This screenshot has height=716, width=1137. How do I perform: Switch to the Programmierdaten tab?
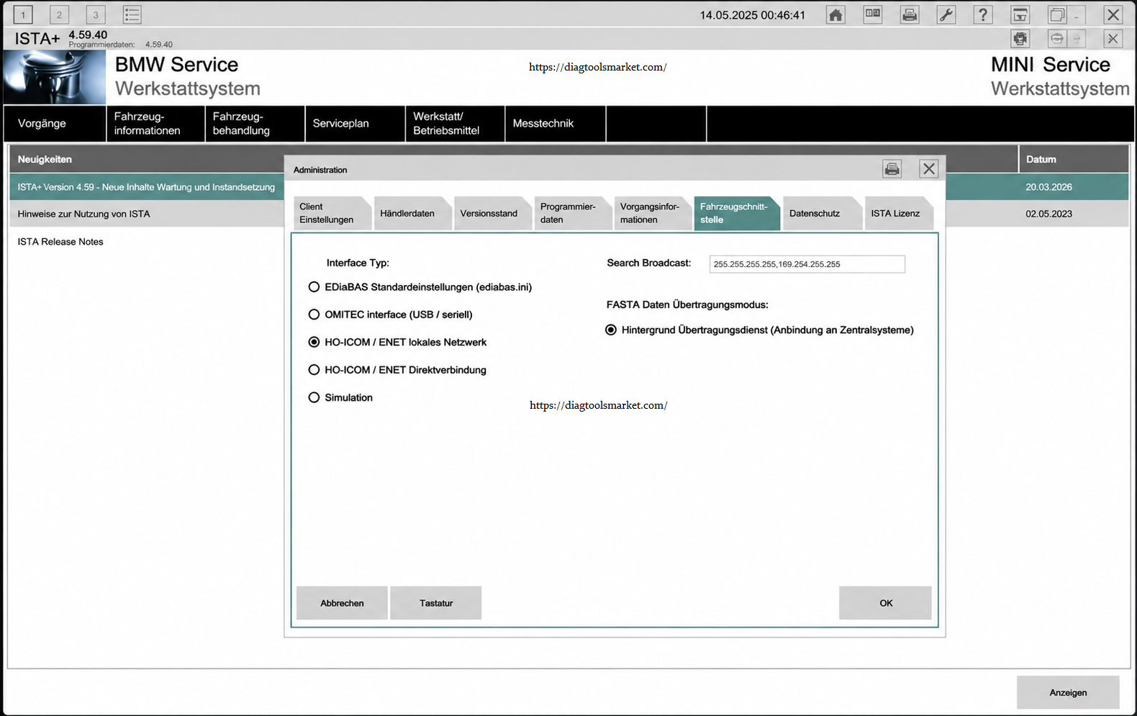573,213
